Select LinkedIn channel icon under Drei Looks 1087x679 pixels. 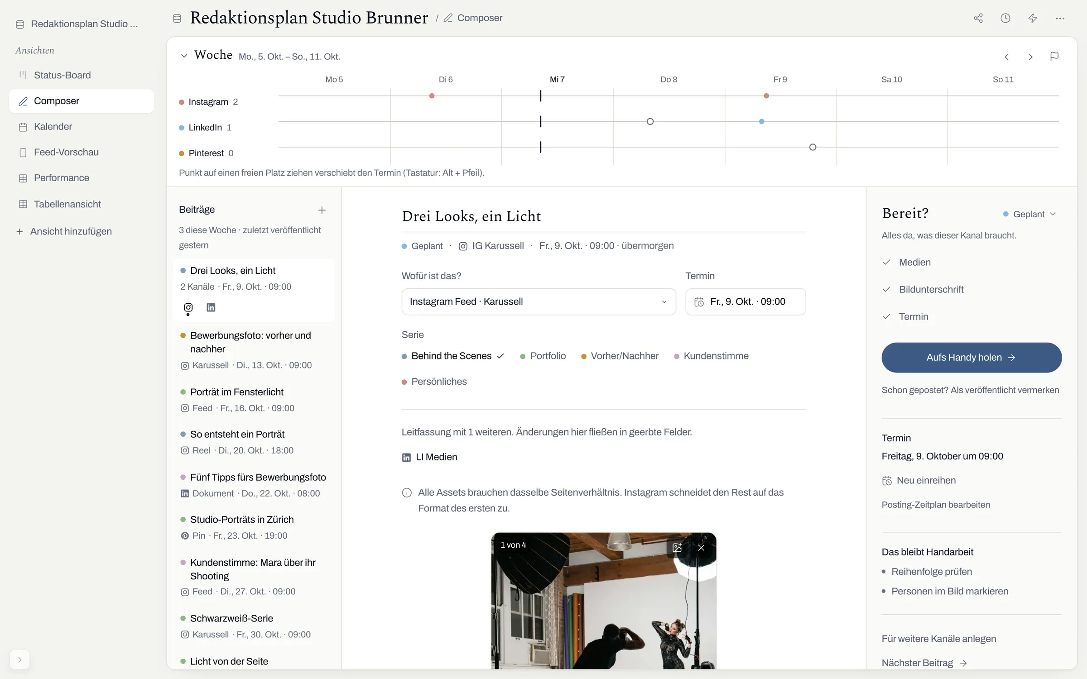click(211, 308)
